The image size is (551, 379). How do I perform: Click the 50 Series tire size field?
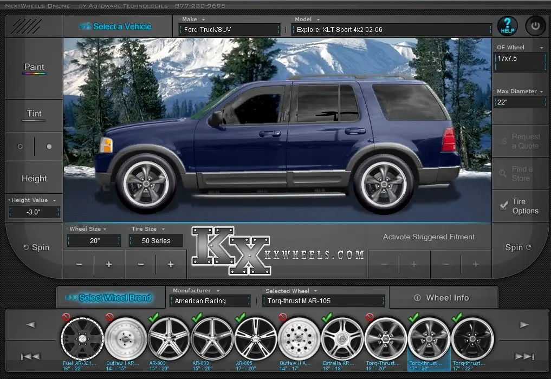[156, 241]
